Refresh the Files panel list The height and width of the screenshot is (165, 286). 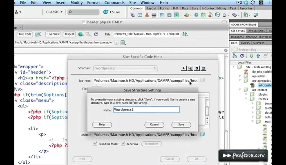click(x=242, y=56)
